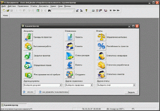Expand the Выберите документ dropdown

click(61, 85)
